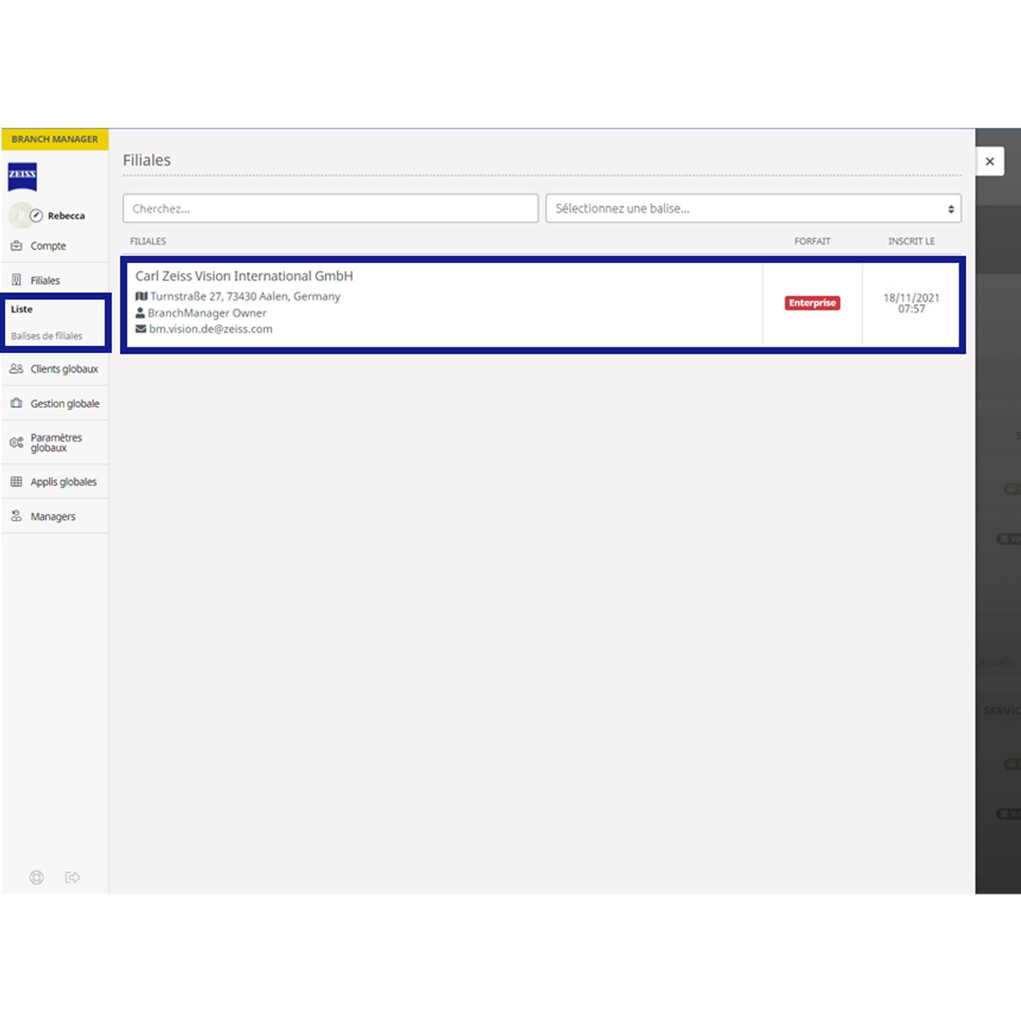The width and height of the screenshot is (1021, 1021).
Task: Click the Rebecca user name
Action: point(66,216)
